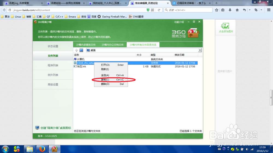The image size is (273, 153).
Task: Select the 计算机 row in file list
Action: 135,59
